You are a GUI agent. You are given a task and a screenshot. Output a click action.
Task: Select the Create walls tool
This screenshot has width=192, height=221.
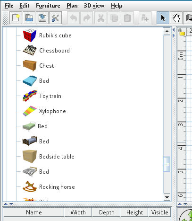(188, 18)
